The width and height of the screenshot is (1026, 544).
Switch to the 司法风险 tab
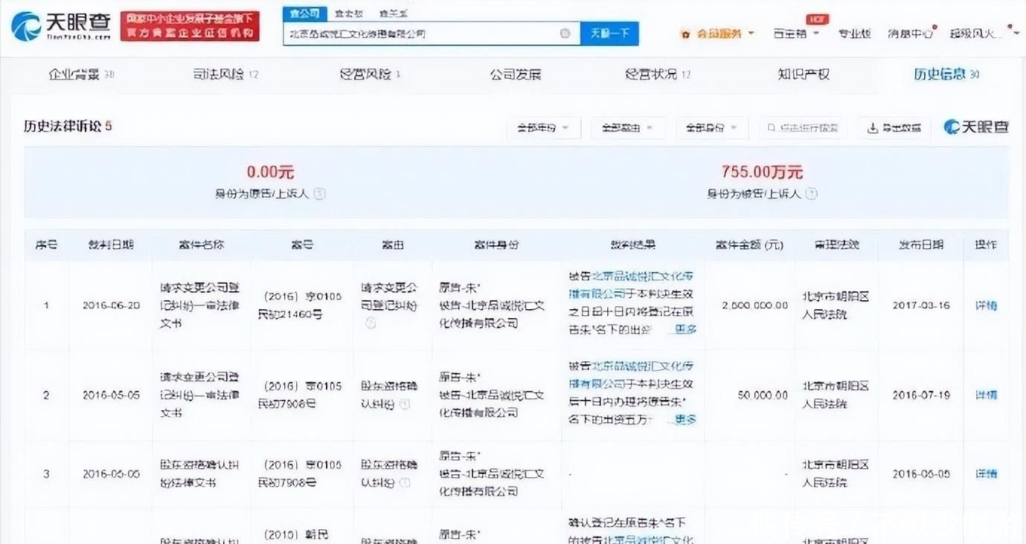pyautogui.click(x=225, y=74)
